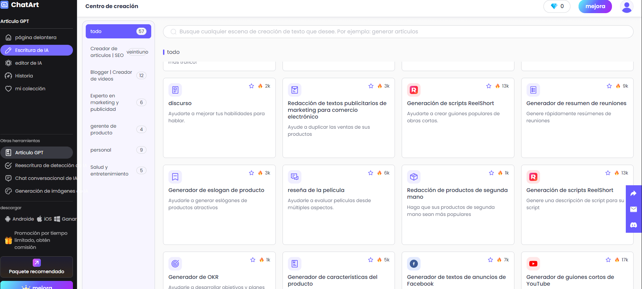Favorite the discurso card star
Image resolution: width=642 pixels, height=289 pixels.
pyautogui.click(x=251, y=86)
